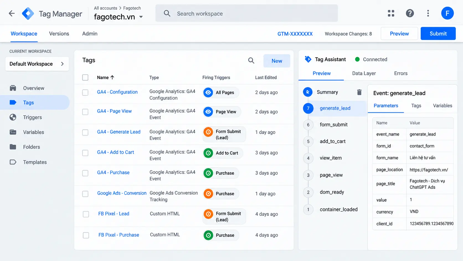Open the Triggers section in the sidebar
This screenshot has height=261, width=463.
tap(32, 117)
